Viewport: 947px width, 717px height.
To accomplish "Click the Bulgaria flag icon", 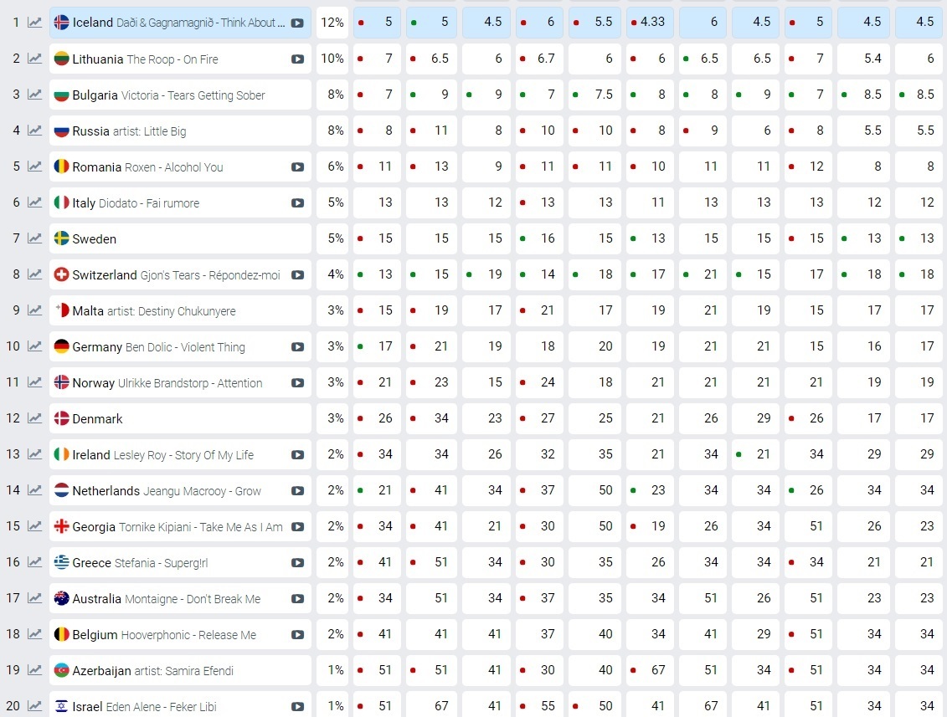I will (x=61, y=95).
